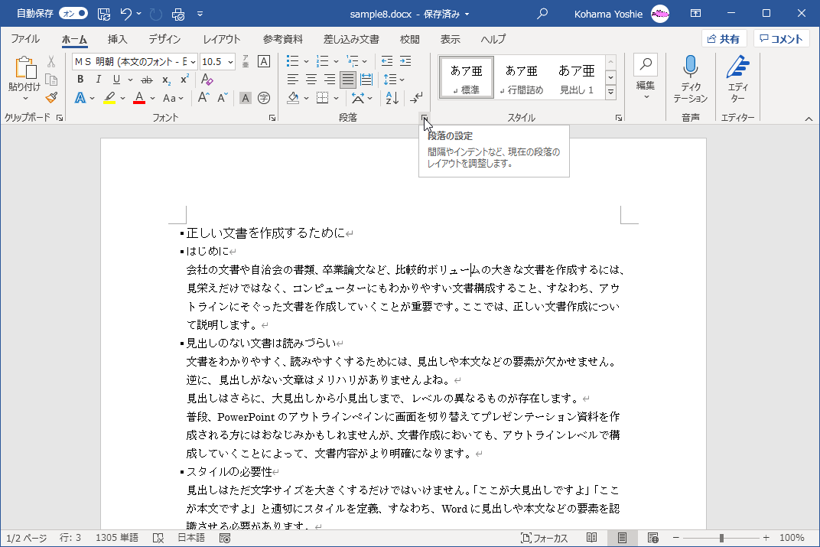Viewport: 820px width, 547px height.
Task: Toggle Underline formatting
Action: click(116, 80)
